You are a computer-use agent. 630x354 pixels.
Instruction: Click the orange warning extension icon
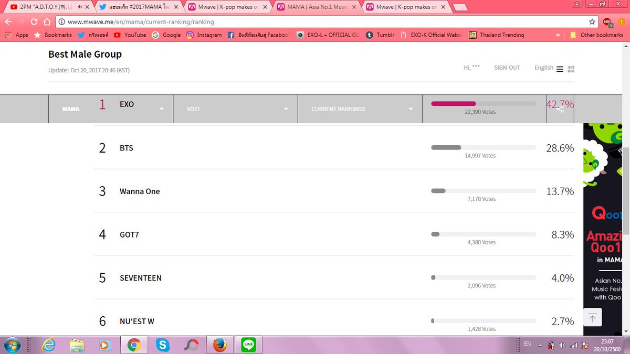622,22
